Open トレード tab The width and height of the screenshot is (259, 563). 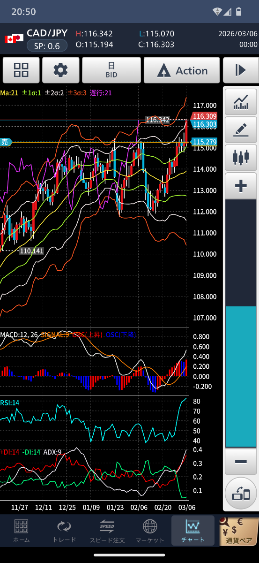(x=64, y=531)
